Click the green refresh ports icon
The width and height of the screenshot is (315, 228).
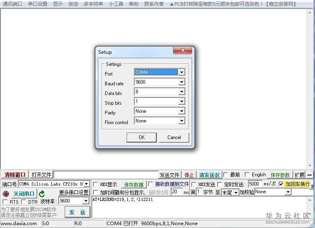point(42,194)
